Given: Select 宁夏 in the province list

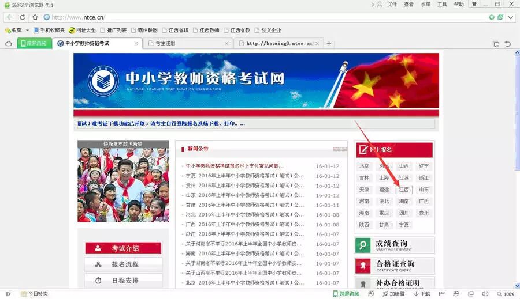Looking at the screenshot, I should click(404, 225).
